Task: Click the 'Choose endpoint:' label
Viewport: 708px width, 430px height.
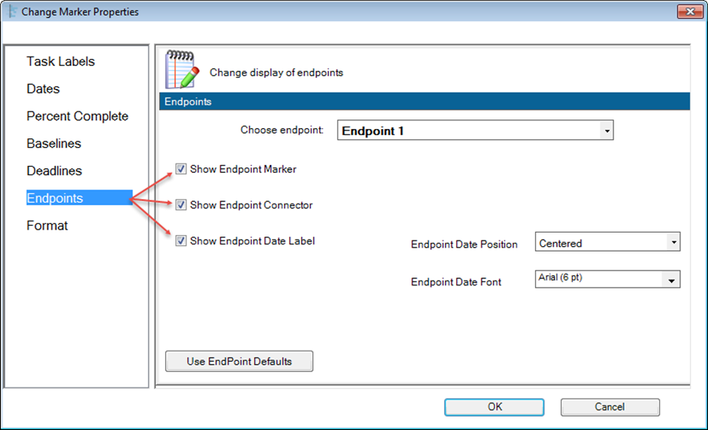Action: click(282, 130)
